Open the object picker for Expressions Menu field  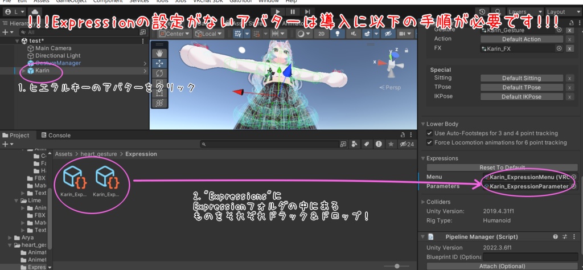coord(574,177)
